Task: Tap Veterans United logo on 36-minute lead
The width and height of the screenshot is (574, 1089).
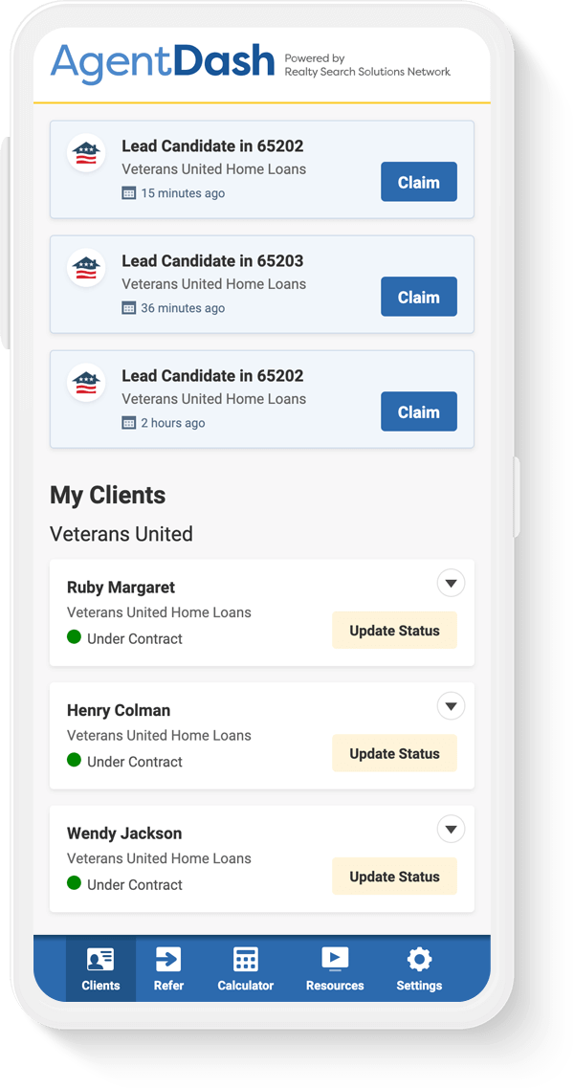Action: (86, 267)
